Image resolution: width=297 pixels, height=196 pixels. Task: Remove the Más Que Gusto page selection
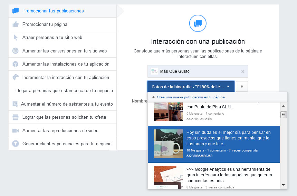click(242, 71)
